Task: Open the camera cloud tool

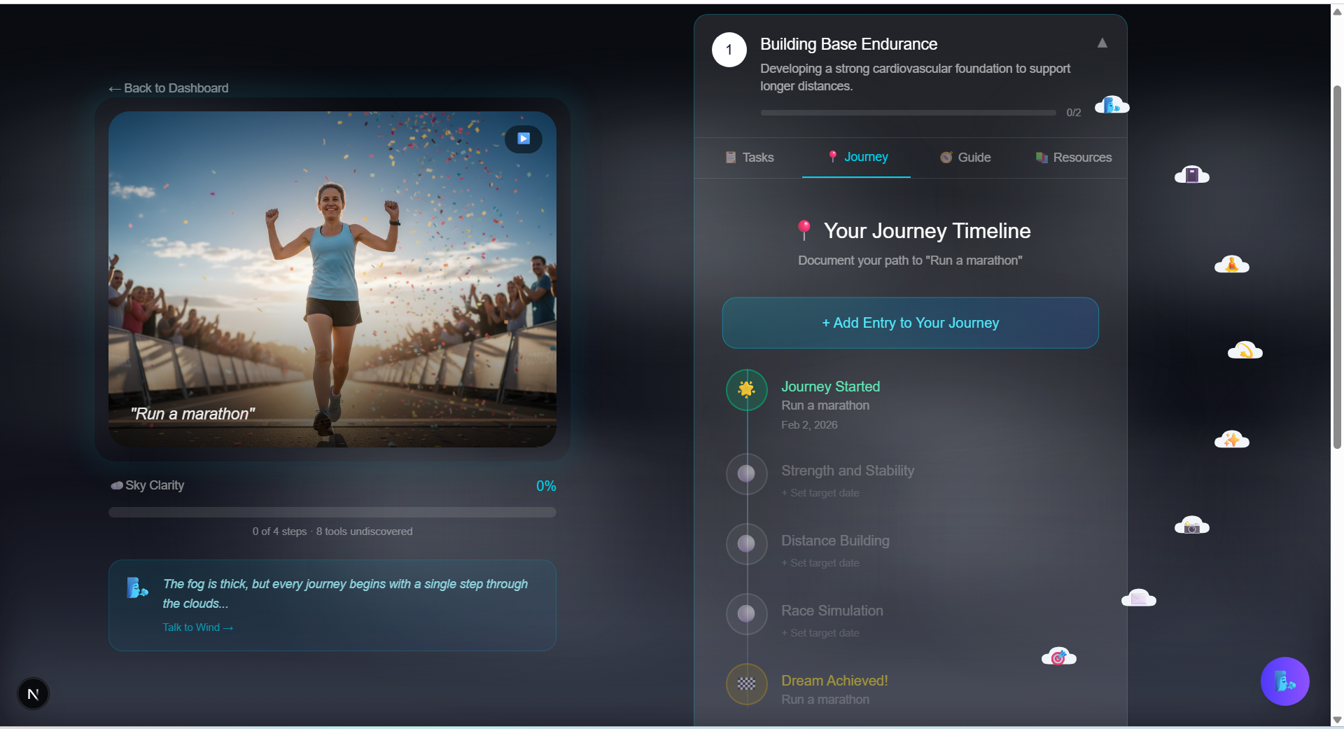Action: pyautogui.click(x=1191, y=526)
